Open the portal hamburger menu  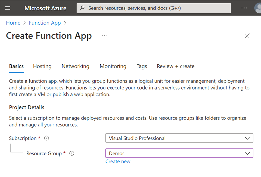click(x=8, y=8)
